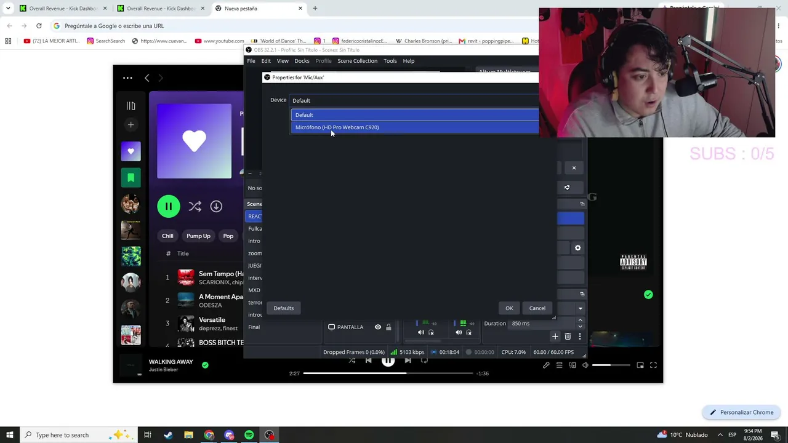Pause playback with green Spotify button

[x=169, y=207]
